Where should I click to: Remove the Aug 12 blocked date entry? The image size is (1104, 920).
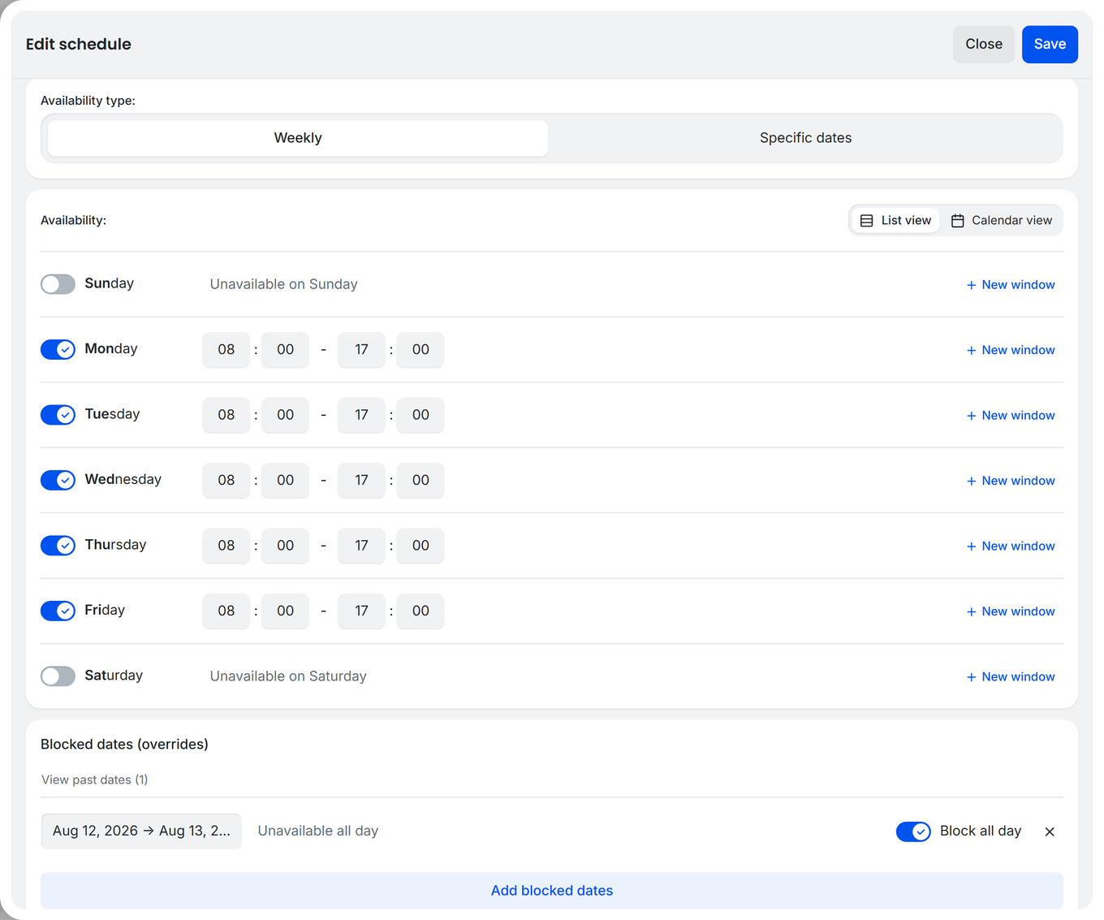pyautogui.click(x=1050, y=831)
